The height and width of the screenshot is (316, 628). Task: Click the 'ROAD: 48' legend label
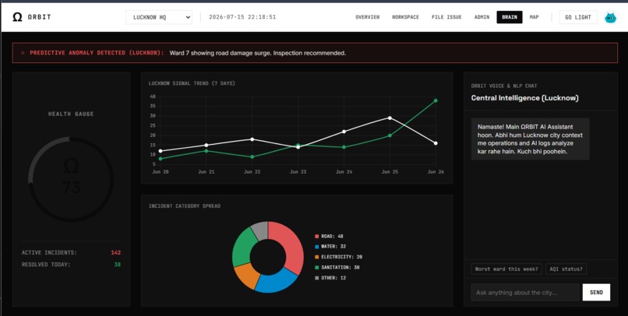(332, 237)
